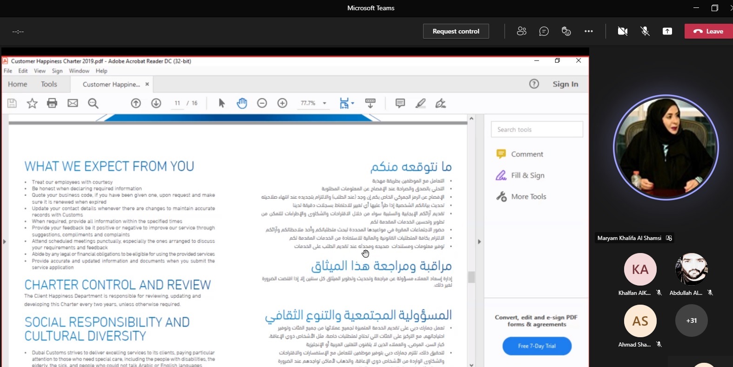The height and width of the screenshot is (367, 733).
Task: Click the KA Khalfan participant avatar
Action: click(640, 269)
